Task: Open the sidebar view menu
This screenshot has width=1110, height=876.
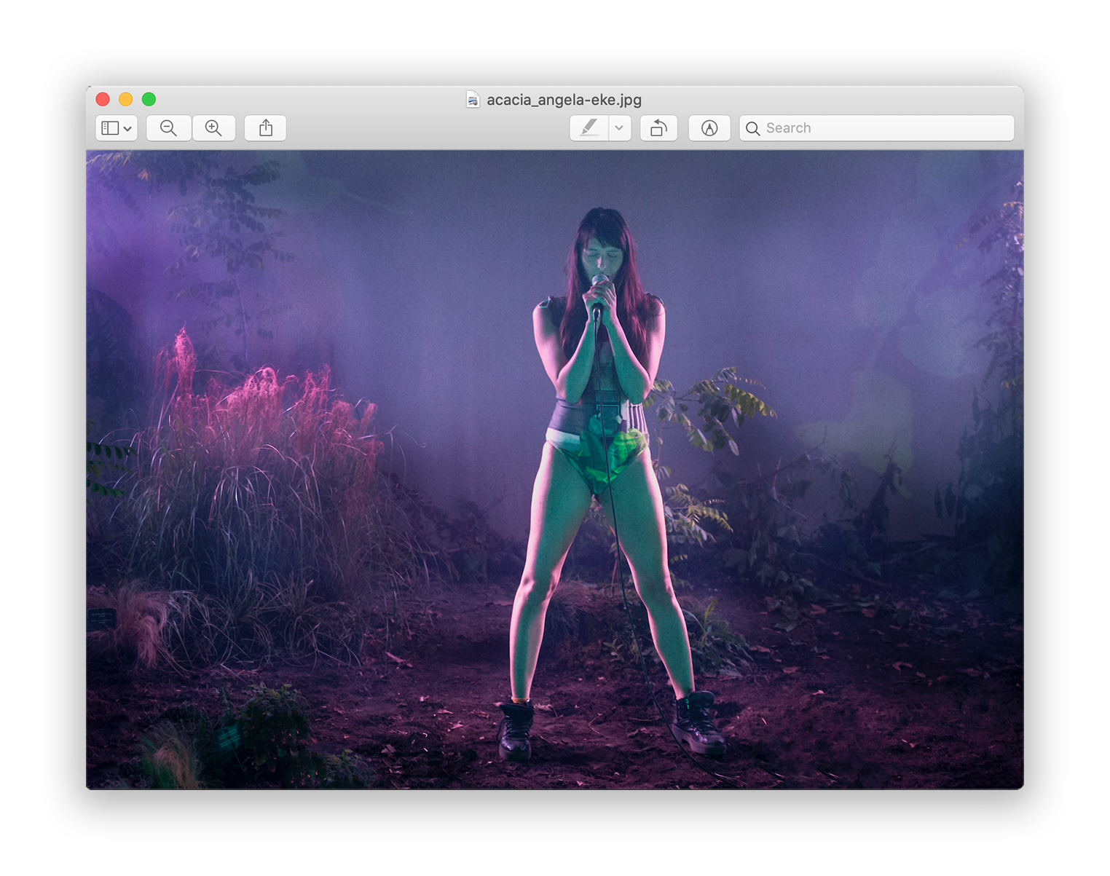Action: 117,128
